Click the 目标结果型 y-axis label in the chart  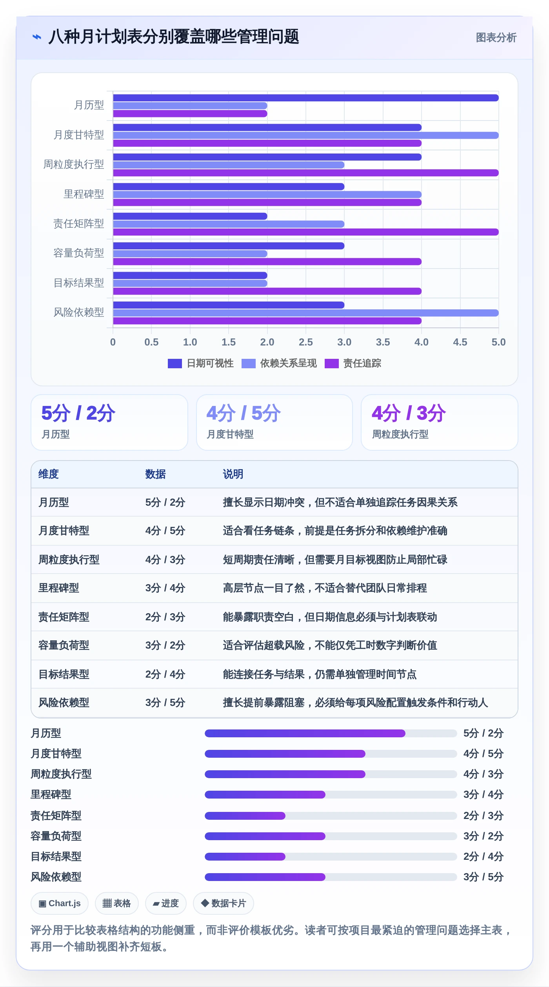[79, 283]
